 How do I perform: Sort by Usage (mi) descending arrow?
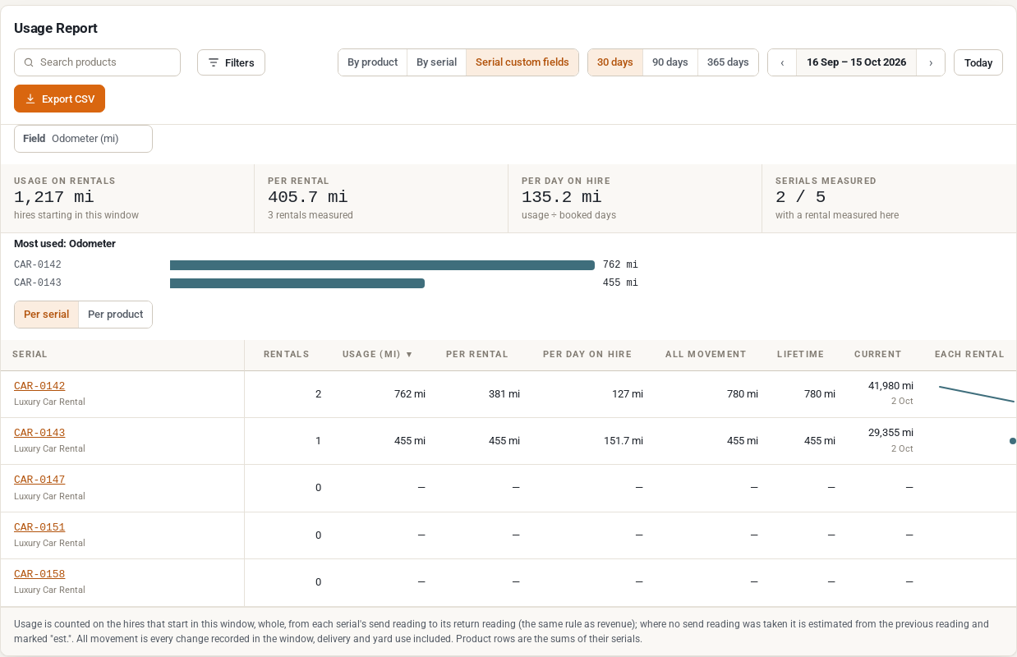(x=409, y=355)
